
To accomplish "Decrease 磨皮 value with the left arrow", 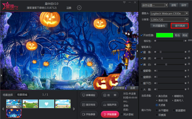I will tap(155, 58).
